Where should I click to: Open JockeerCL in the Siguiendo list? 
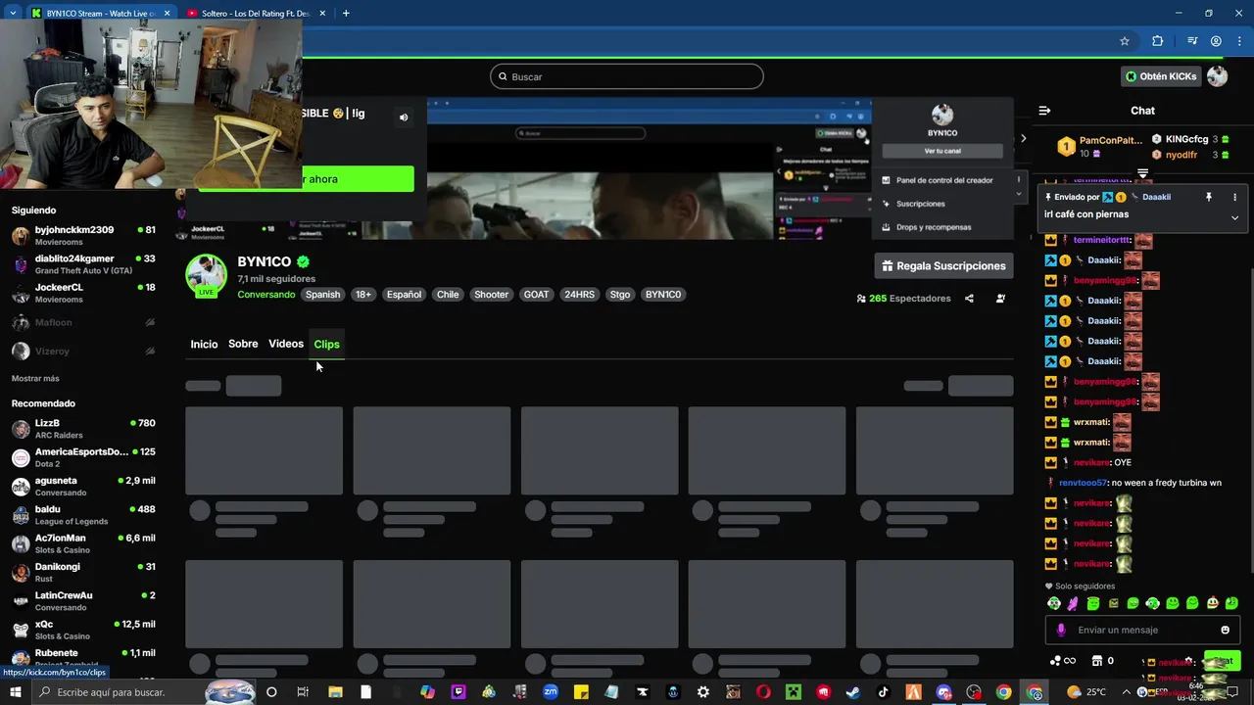83,293
